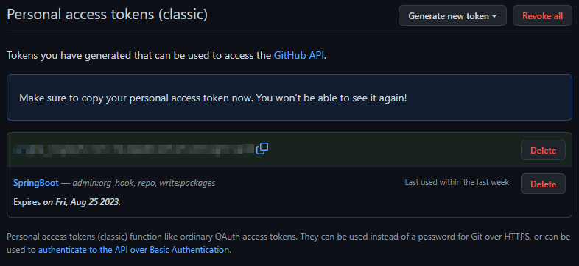The image size is (579, 266).
Task: Click the footer paragraph about OAuth access tokens
Action: 289,243
